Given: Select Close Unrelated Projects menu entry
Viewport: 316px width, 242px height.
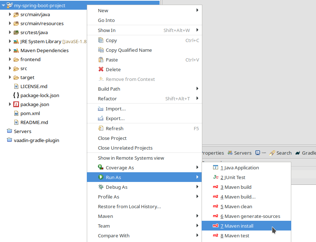Looking at the screenshot, I should [125, 148].
